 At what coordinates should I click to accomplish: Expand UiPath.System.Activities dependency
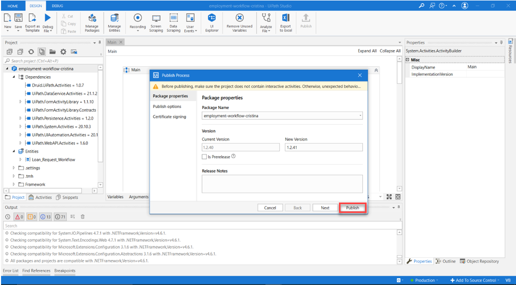point(20,126)
